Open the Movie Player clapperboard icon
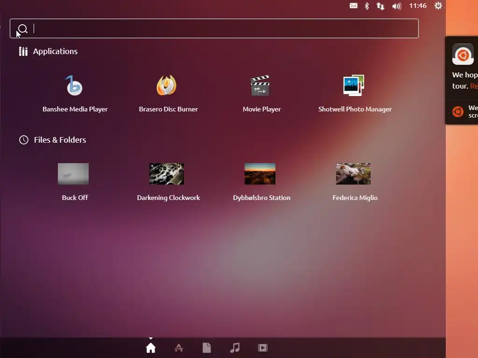The height and width of the screenshot is (358, 478). (x=260, y=86)
